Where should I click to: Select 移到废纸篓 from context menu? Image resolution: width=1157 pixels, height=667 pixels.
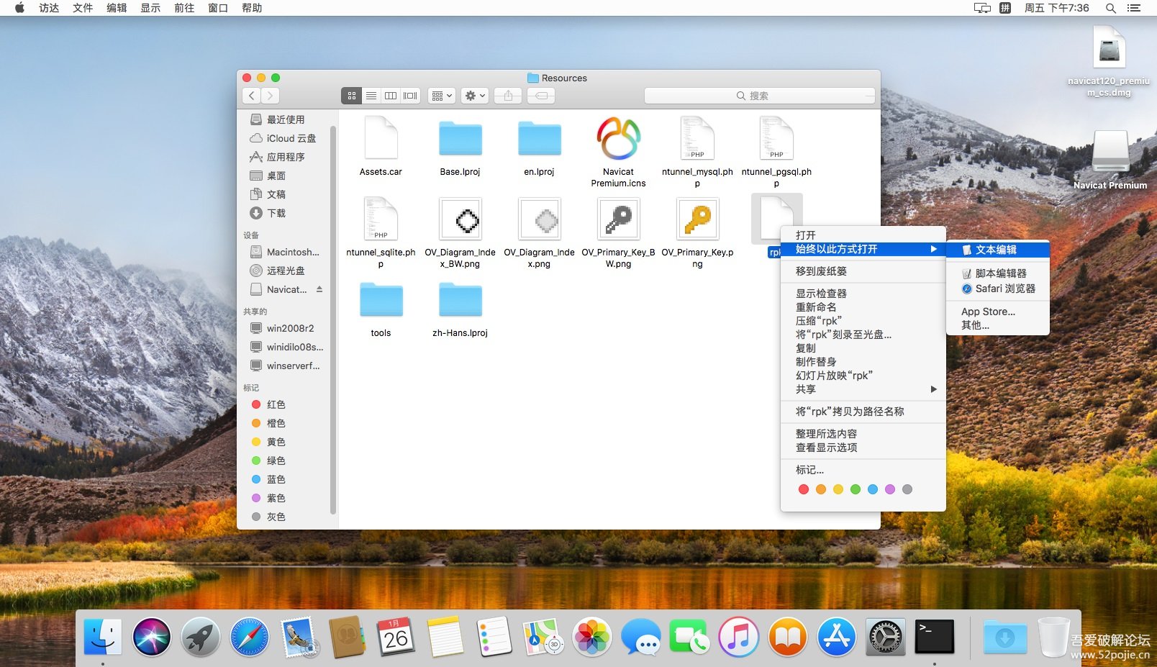[x=863, y=271]
